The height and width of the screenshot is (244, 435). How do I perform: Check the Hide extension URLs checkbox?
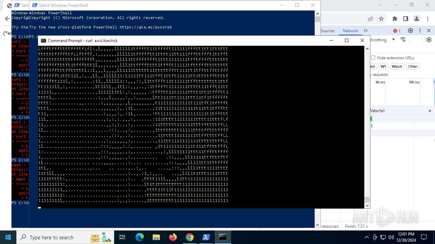click(373, 58)
